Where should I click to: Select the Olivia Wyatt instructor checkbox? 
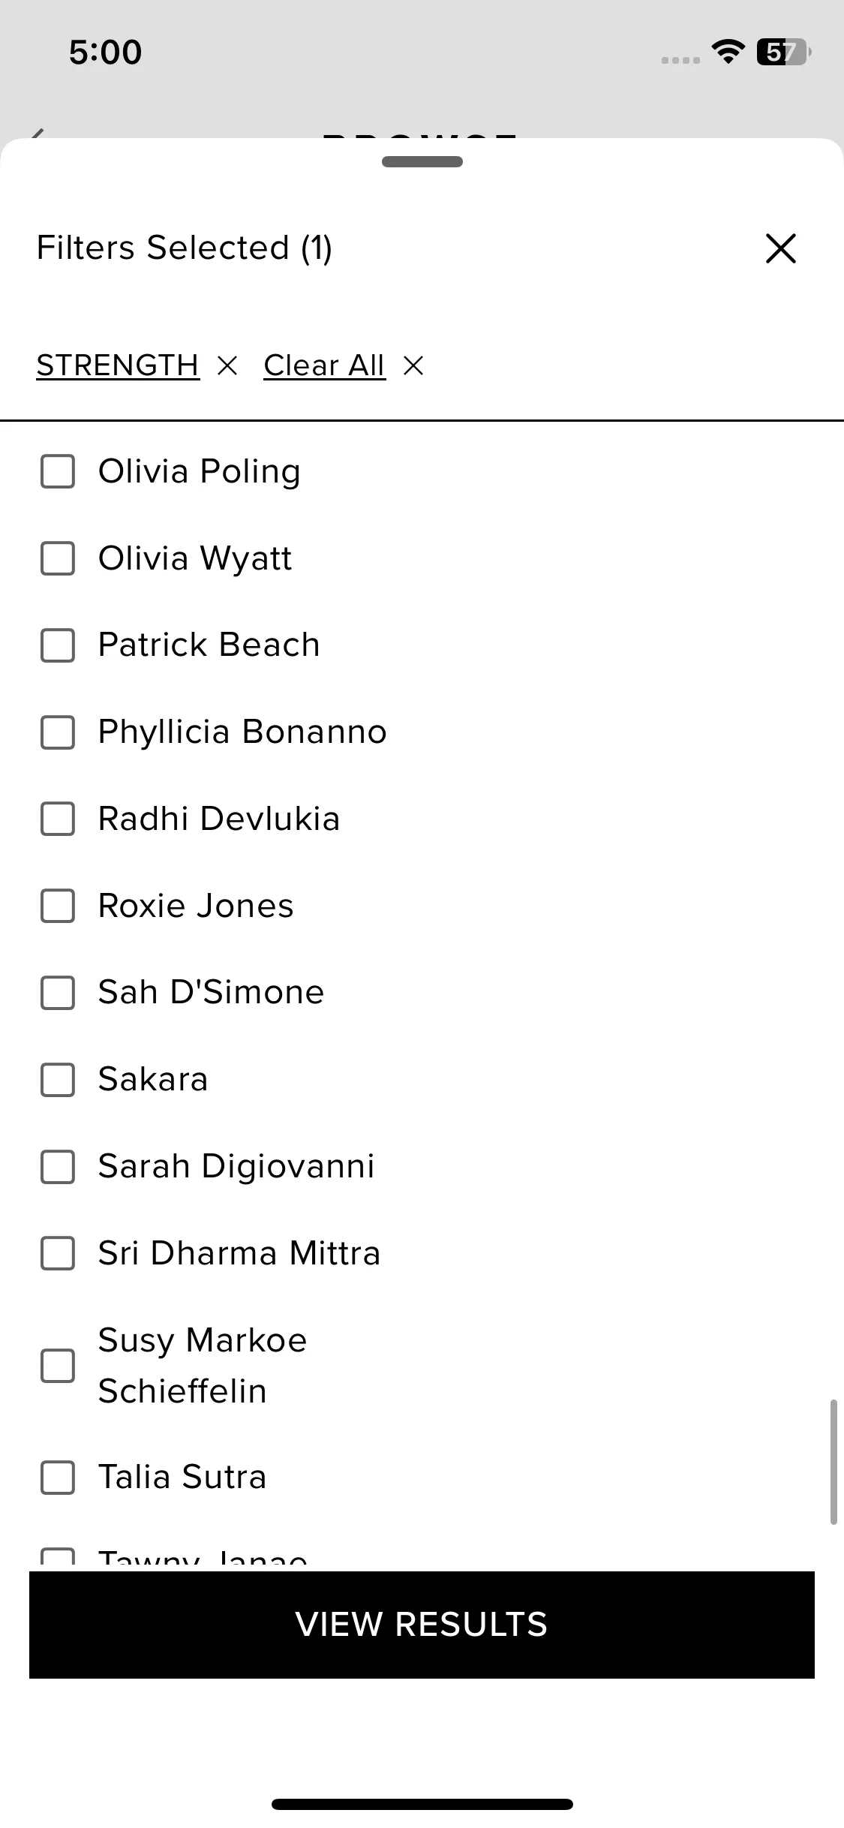point(58,558)
